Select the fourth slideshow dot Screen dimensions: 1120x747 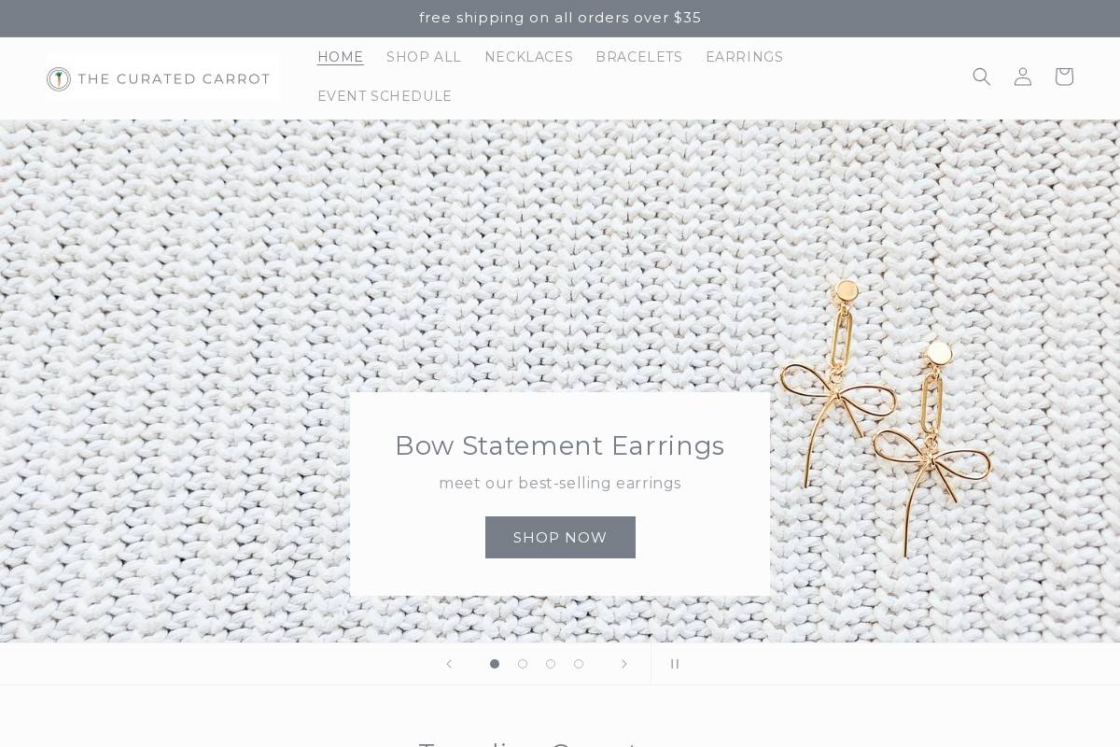579,664
